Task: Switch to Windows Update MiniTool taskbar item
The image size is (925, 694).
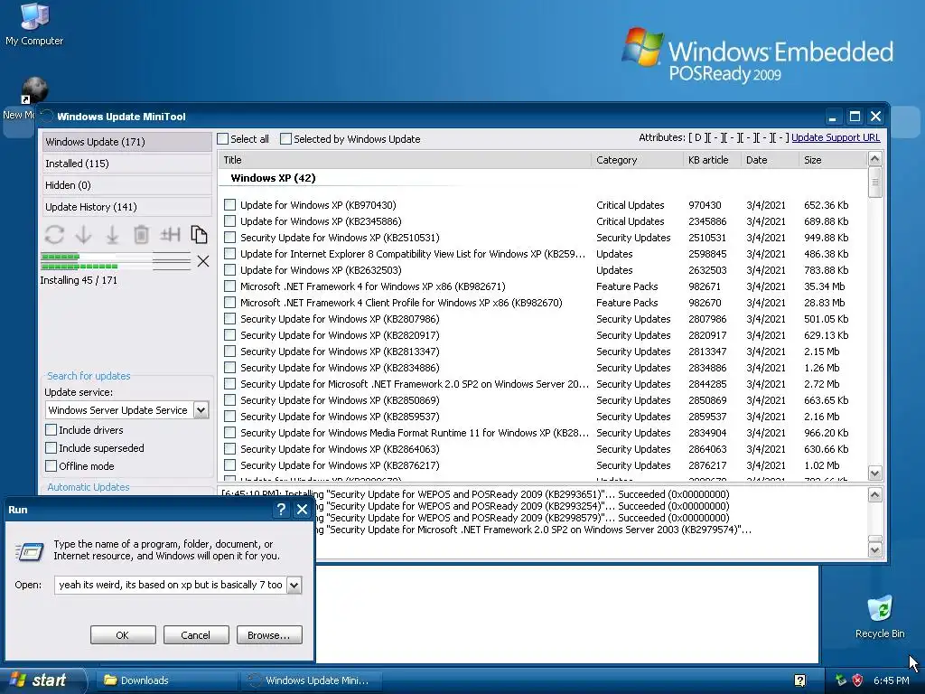Action: click(311, 680)
